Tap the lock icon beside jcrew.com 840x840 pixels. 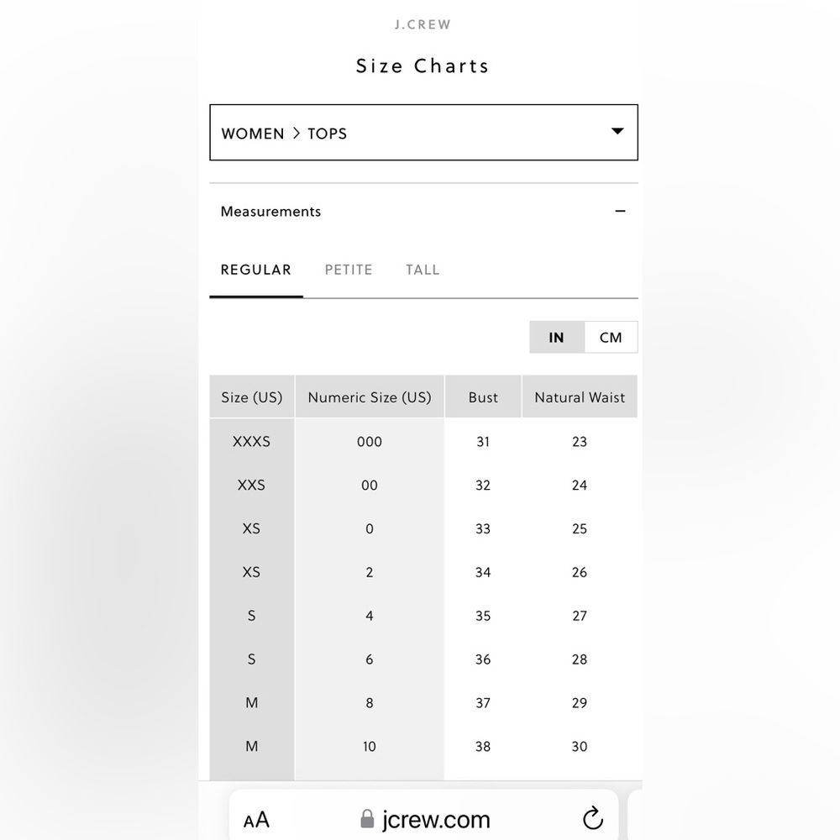click(x=367, y=818)
